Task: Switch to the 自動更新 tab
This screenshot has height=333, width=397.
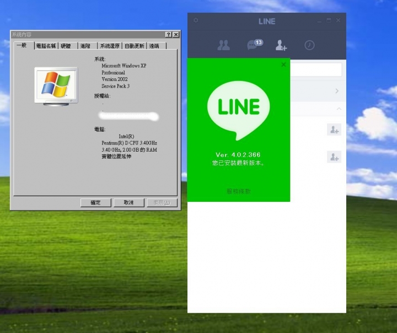Action: point(135,46)
